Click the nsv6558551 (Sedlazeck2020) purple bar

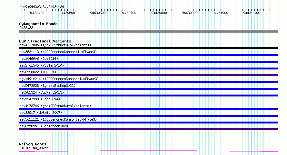pos(148,129)
